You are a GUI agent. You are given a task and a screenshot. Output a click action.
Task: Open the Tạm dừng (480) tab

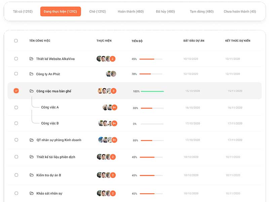pyautogui.click(x=201, y=11)
